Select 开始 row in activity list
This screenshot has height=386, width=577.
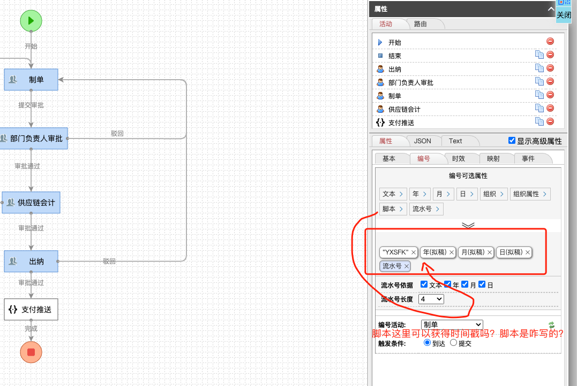pyautogui.click(x=465, y=42)
